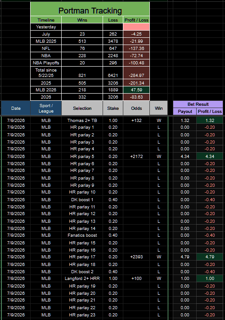Viewport: 225px width, 320px height.
Task: Select the Sport / League column header
Action: (46, 108)
